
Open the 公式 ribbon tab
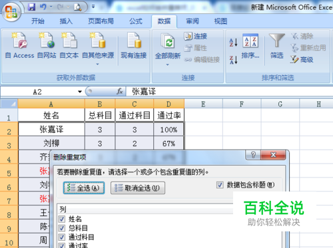[136, 21]
